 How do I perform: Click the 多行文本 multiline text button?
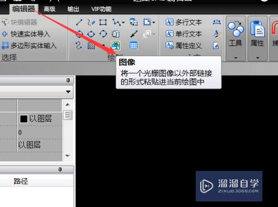pyautogui.click(x=183, y=22)
